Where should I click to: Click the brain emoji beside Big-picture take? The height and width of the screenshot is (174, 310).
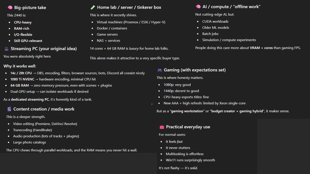[x=10, y=7]
